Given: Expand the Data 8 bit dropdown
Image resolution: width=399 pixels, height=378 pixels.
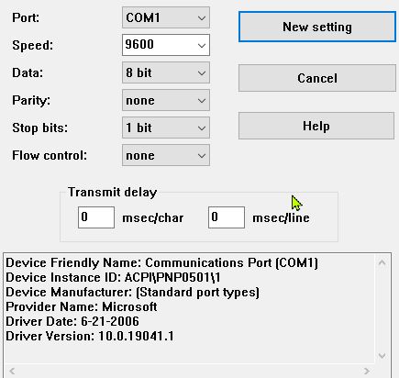Looking at the screenshot, I should (166, 72).
